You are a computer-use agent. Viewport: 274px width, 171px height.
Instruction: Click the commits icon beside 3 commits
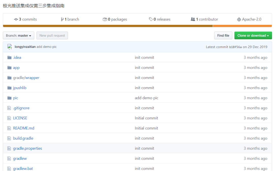[x=16, y=19]
